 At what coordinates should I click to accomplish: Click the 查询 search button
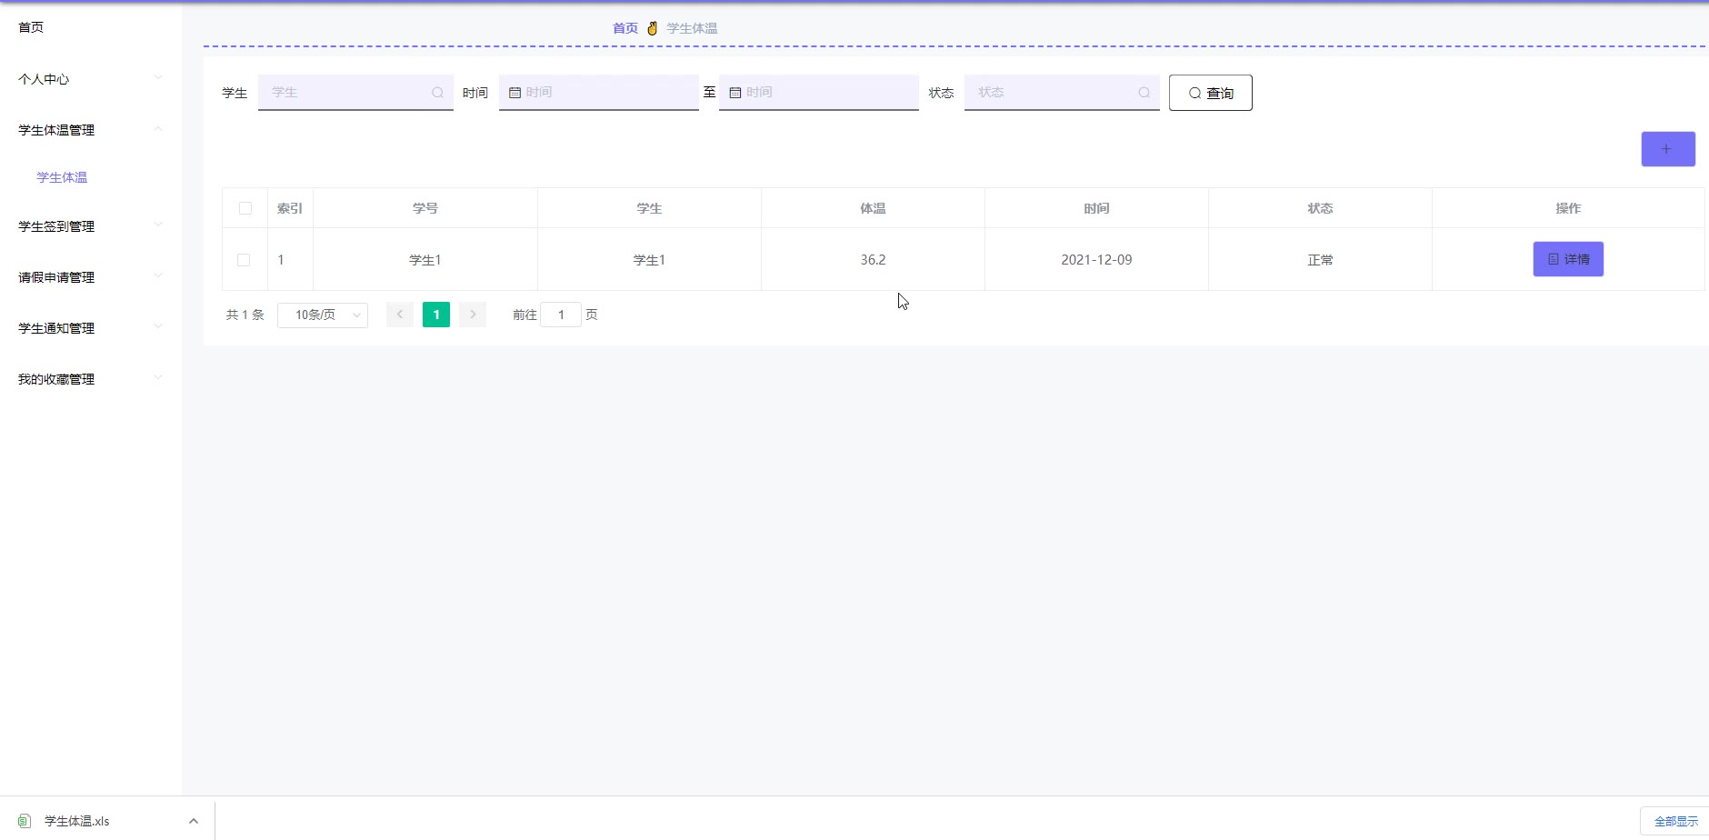1211,93
